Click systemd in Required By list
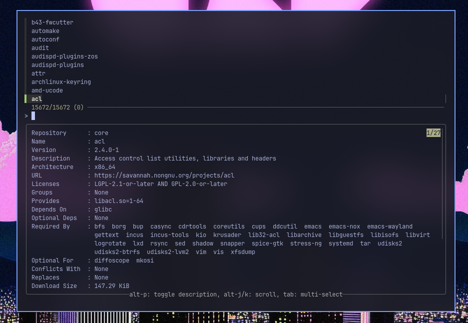468x323 pixels. pyautogui.click(x=341, y=243)
